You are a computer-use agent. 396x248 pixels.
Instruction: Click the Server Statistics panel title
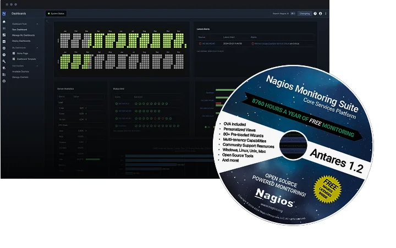click(x=65, y=89)
